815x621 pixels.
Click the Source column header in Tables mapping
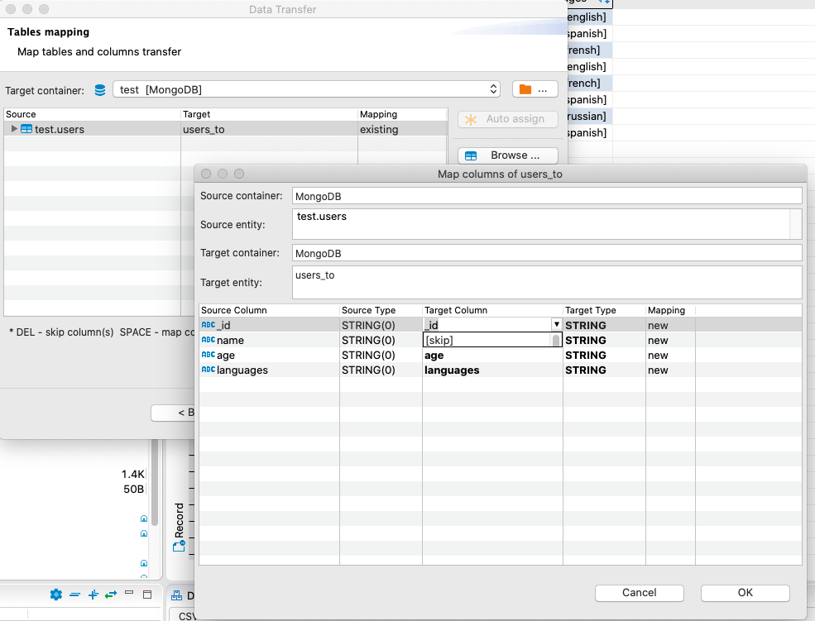click(92, 114)
